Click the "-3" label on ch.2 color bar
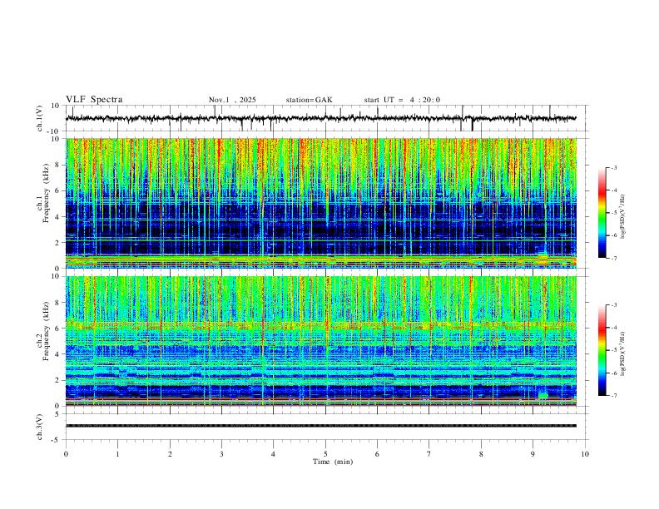This screenshot has height=509, width=659. point(613,305)
